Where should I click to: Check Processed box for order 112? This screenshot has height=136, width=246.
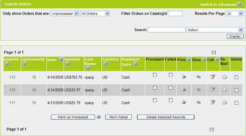pos(155,88)
